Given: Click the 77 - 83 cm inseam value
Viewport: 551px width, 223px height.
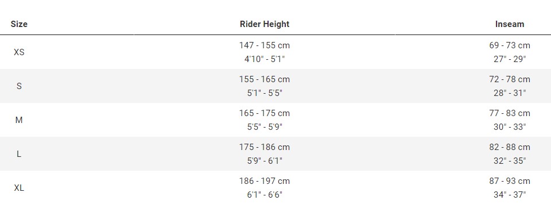Looking at the screenshot, I should 510,113.
